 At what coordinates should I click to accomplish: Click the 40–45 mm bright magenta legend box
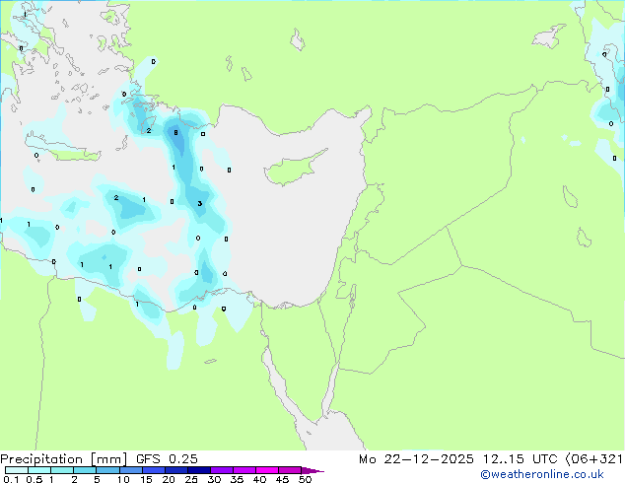point(267,470)
